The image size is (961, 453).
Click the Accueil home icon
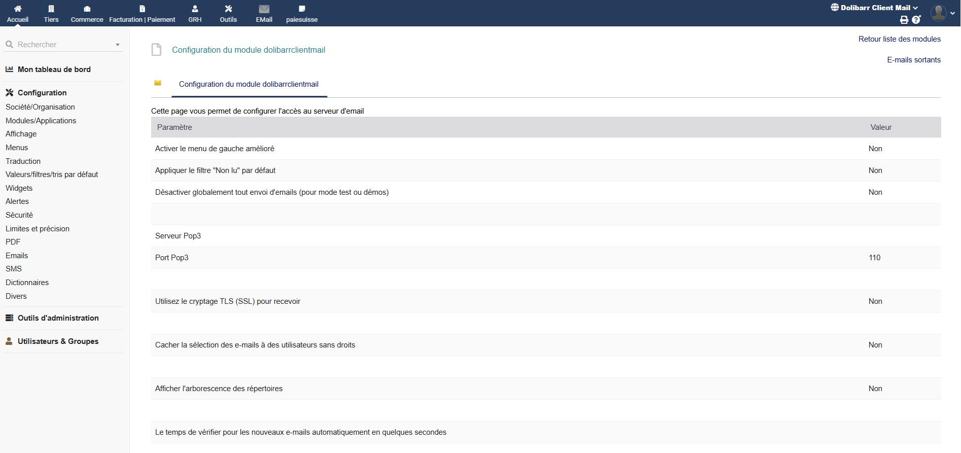coord(18,9)
